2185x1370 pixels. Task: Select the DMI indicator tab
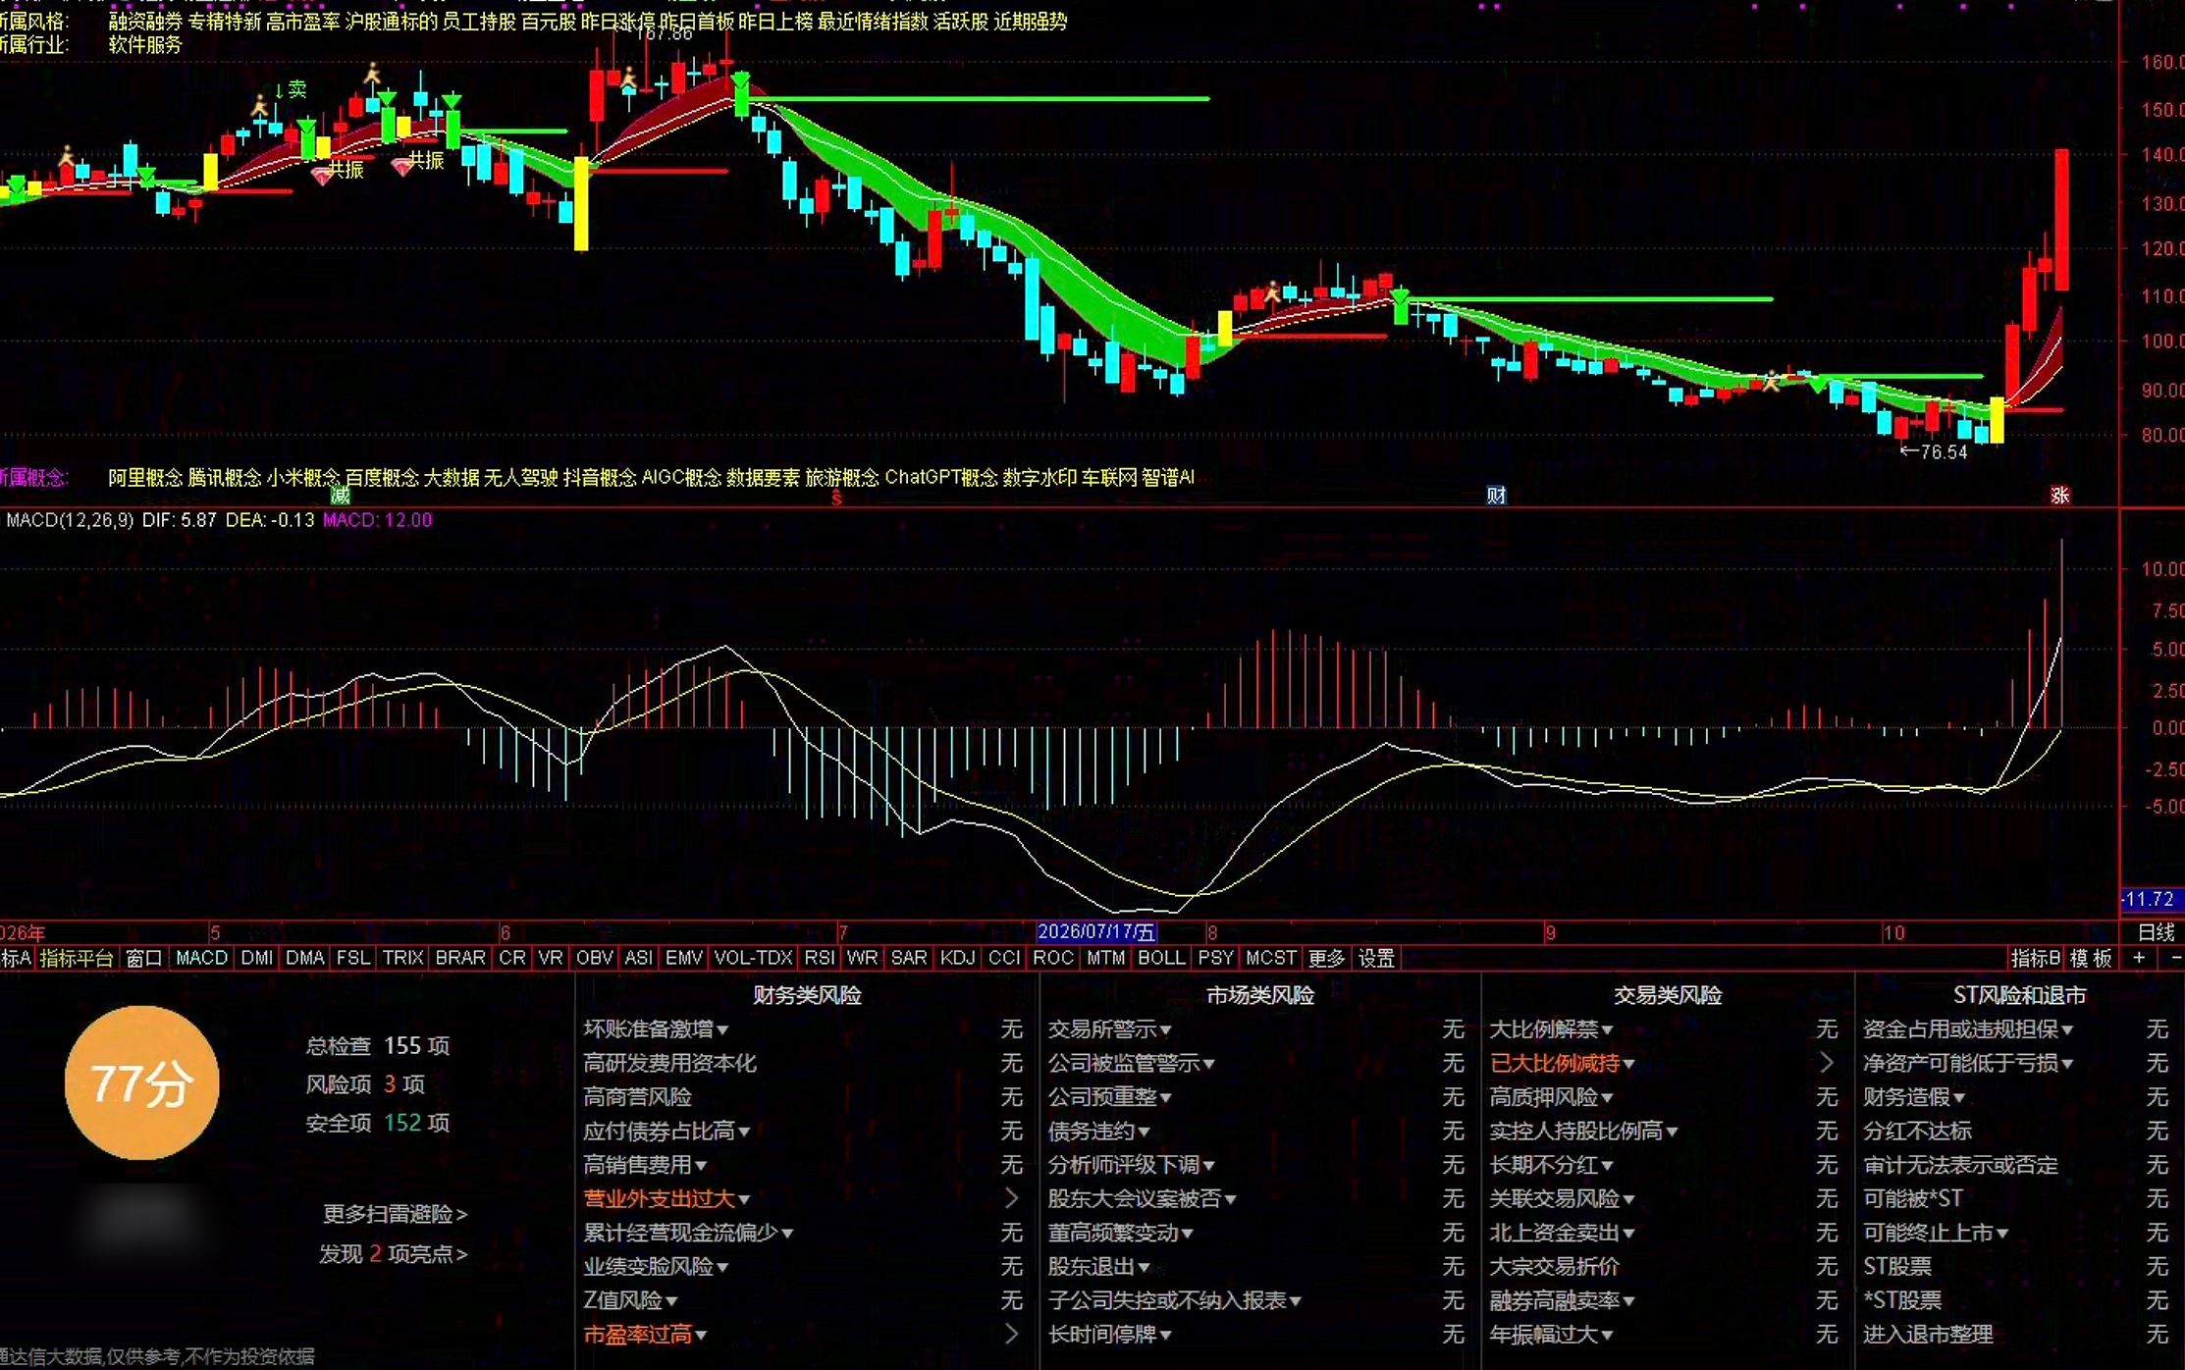(257, 958)
